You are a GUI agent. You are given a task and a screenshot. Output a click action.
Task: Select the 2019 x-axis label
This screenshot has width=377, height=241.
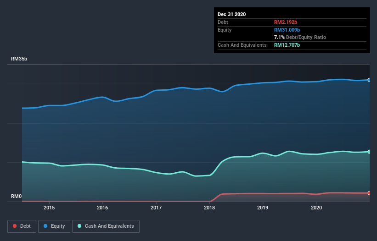pos(263,208)
